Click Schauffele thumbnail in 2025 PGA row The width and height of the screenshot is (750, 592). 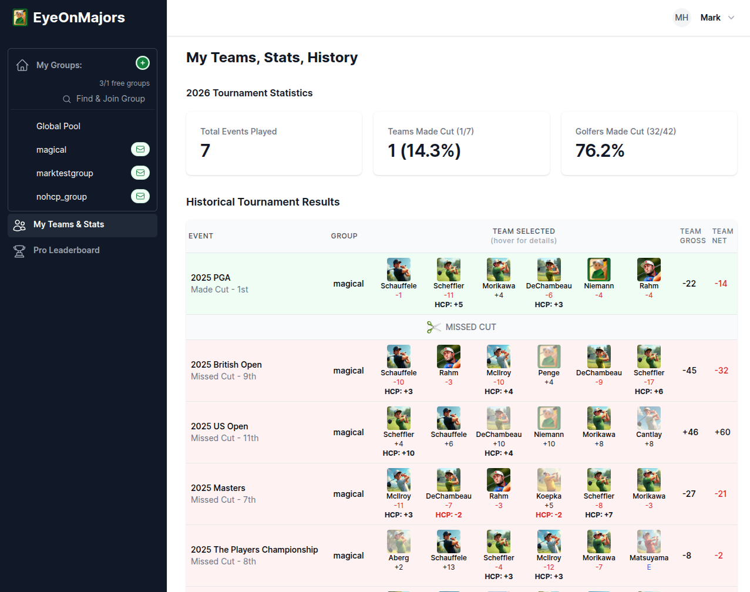pyautogui.click(x=398, y=270)
